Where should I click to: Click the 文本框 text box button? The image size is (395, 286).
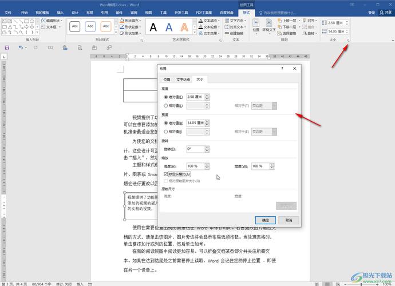coord(50,27)
